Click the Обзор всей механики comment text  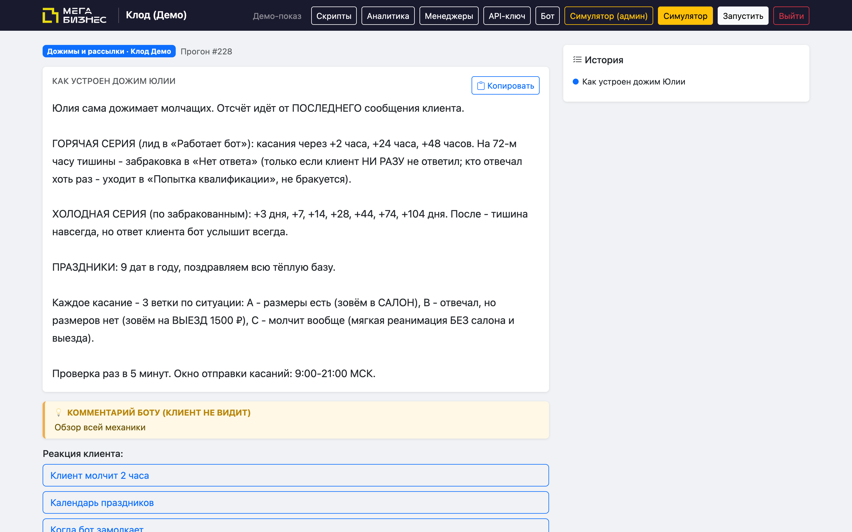pos(100,427)
